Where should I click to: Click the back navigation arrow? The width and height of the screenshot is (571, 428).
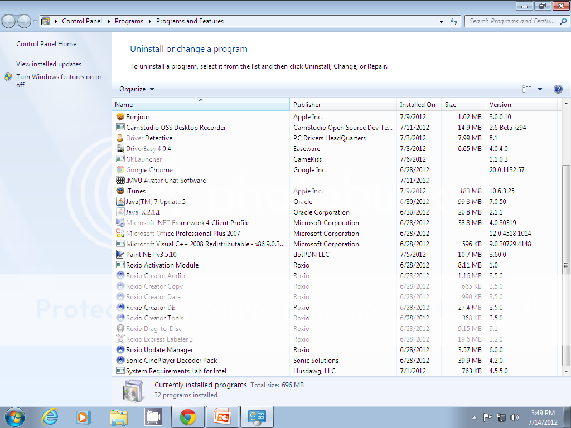point(9,21)
